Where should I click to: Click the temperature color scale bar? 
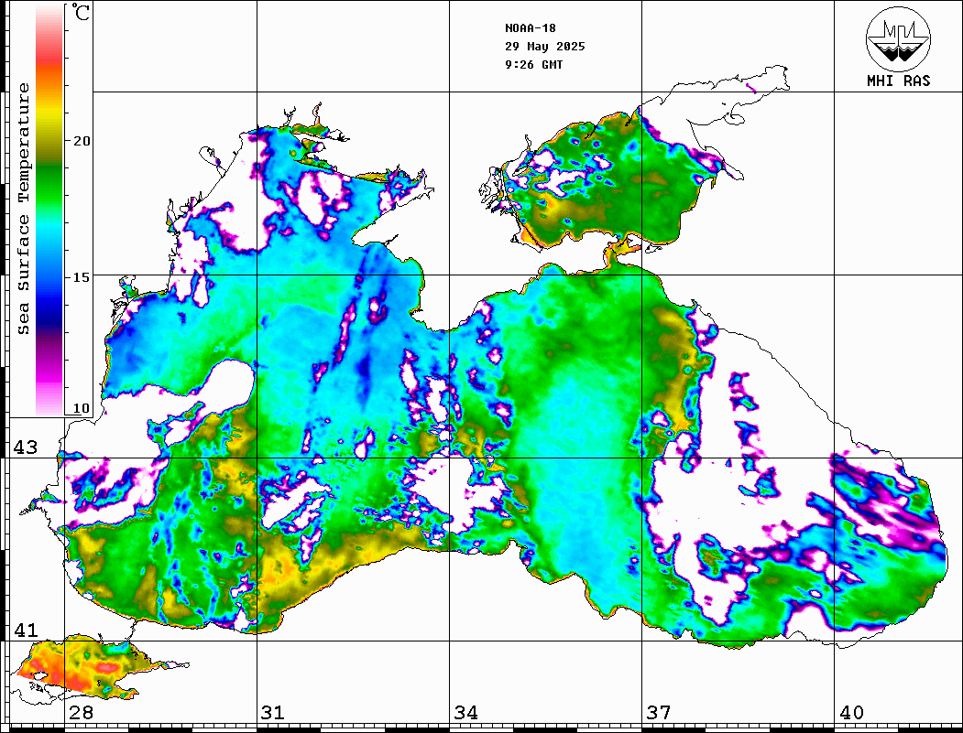coord(49,210)
